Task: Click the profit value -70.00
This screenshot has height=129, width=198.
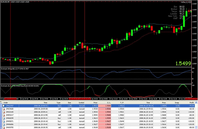Action: coord(192,106)
